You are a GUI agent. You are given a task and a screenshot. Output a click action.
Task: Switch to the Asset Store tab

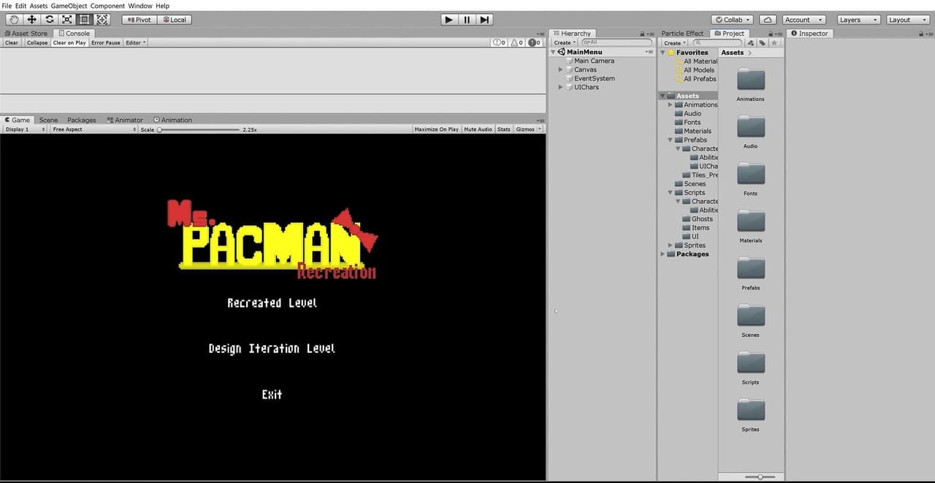point(26,34)
